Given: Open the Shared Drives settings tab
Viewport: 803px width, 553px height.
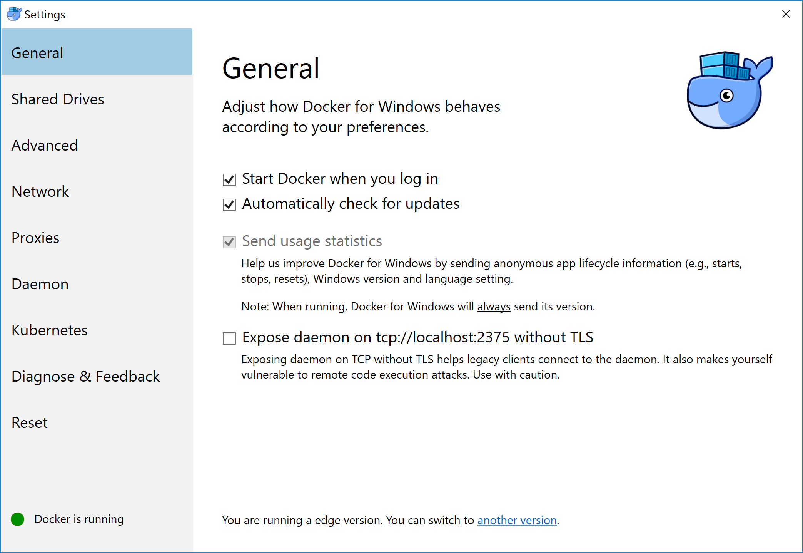Looking at the screenshot, I should (58, 99).
